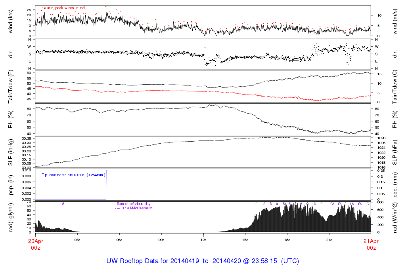This screenshot has width=406, height=277.
Task: Click the "Sum of previous day" label
Action: [131, 203]
